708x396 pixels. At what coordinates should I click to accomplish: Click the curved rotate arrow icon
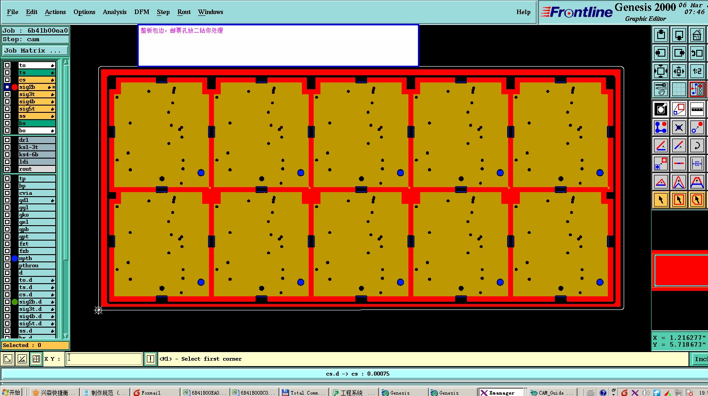click(697, 145)
